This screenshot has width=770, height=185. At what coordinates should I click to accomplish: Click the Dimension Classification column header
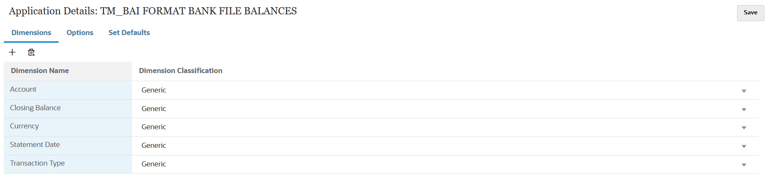(x=180, y=71)
